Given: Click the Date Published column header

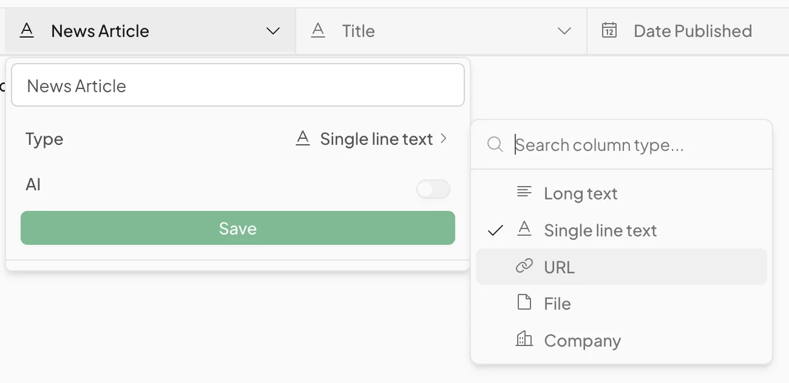Looking at the screenshot, I should (x=692, y=31).
